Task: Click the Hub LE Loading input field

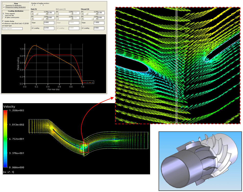Action: click(x=49, y=28)
